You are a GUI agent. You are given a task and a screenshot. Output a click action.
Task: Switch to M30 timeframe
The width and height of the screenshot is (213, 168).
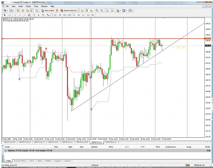tap(70, 15)
